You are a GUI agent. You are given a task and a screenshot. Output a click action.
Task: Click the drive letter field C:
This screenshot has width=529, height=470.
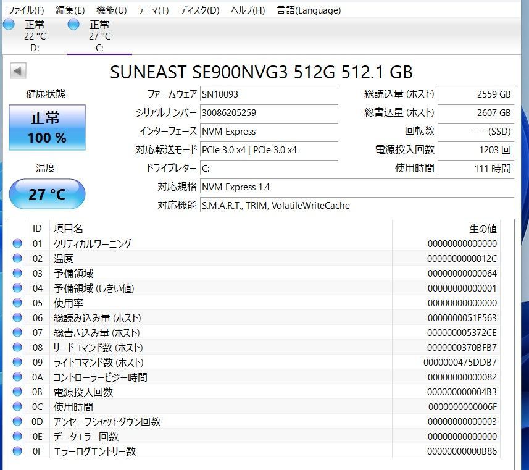point(269,169)
